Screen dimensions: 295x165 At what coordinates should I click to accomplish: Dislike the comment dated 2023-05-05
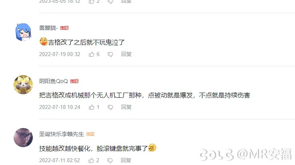point(110,2)
